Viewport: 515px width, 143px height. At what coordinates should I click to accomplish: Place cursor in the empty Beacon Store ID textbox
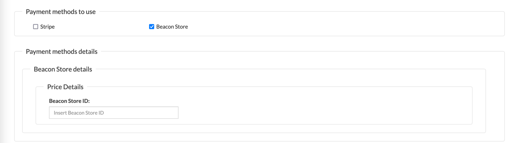pos(114,113)
